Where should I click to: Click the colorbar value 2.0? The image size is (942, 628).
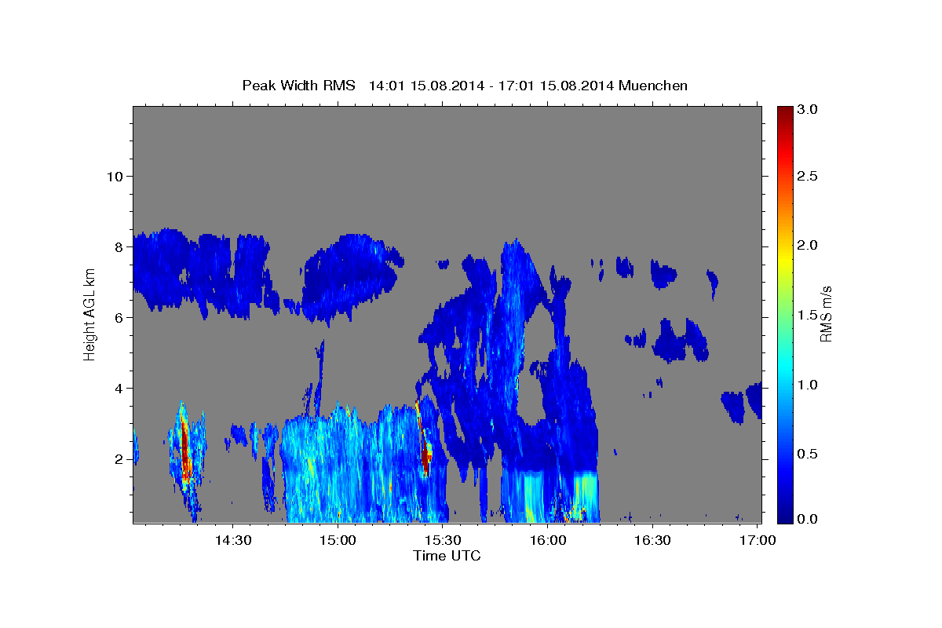[x=807, y=246]
